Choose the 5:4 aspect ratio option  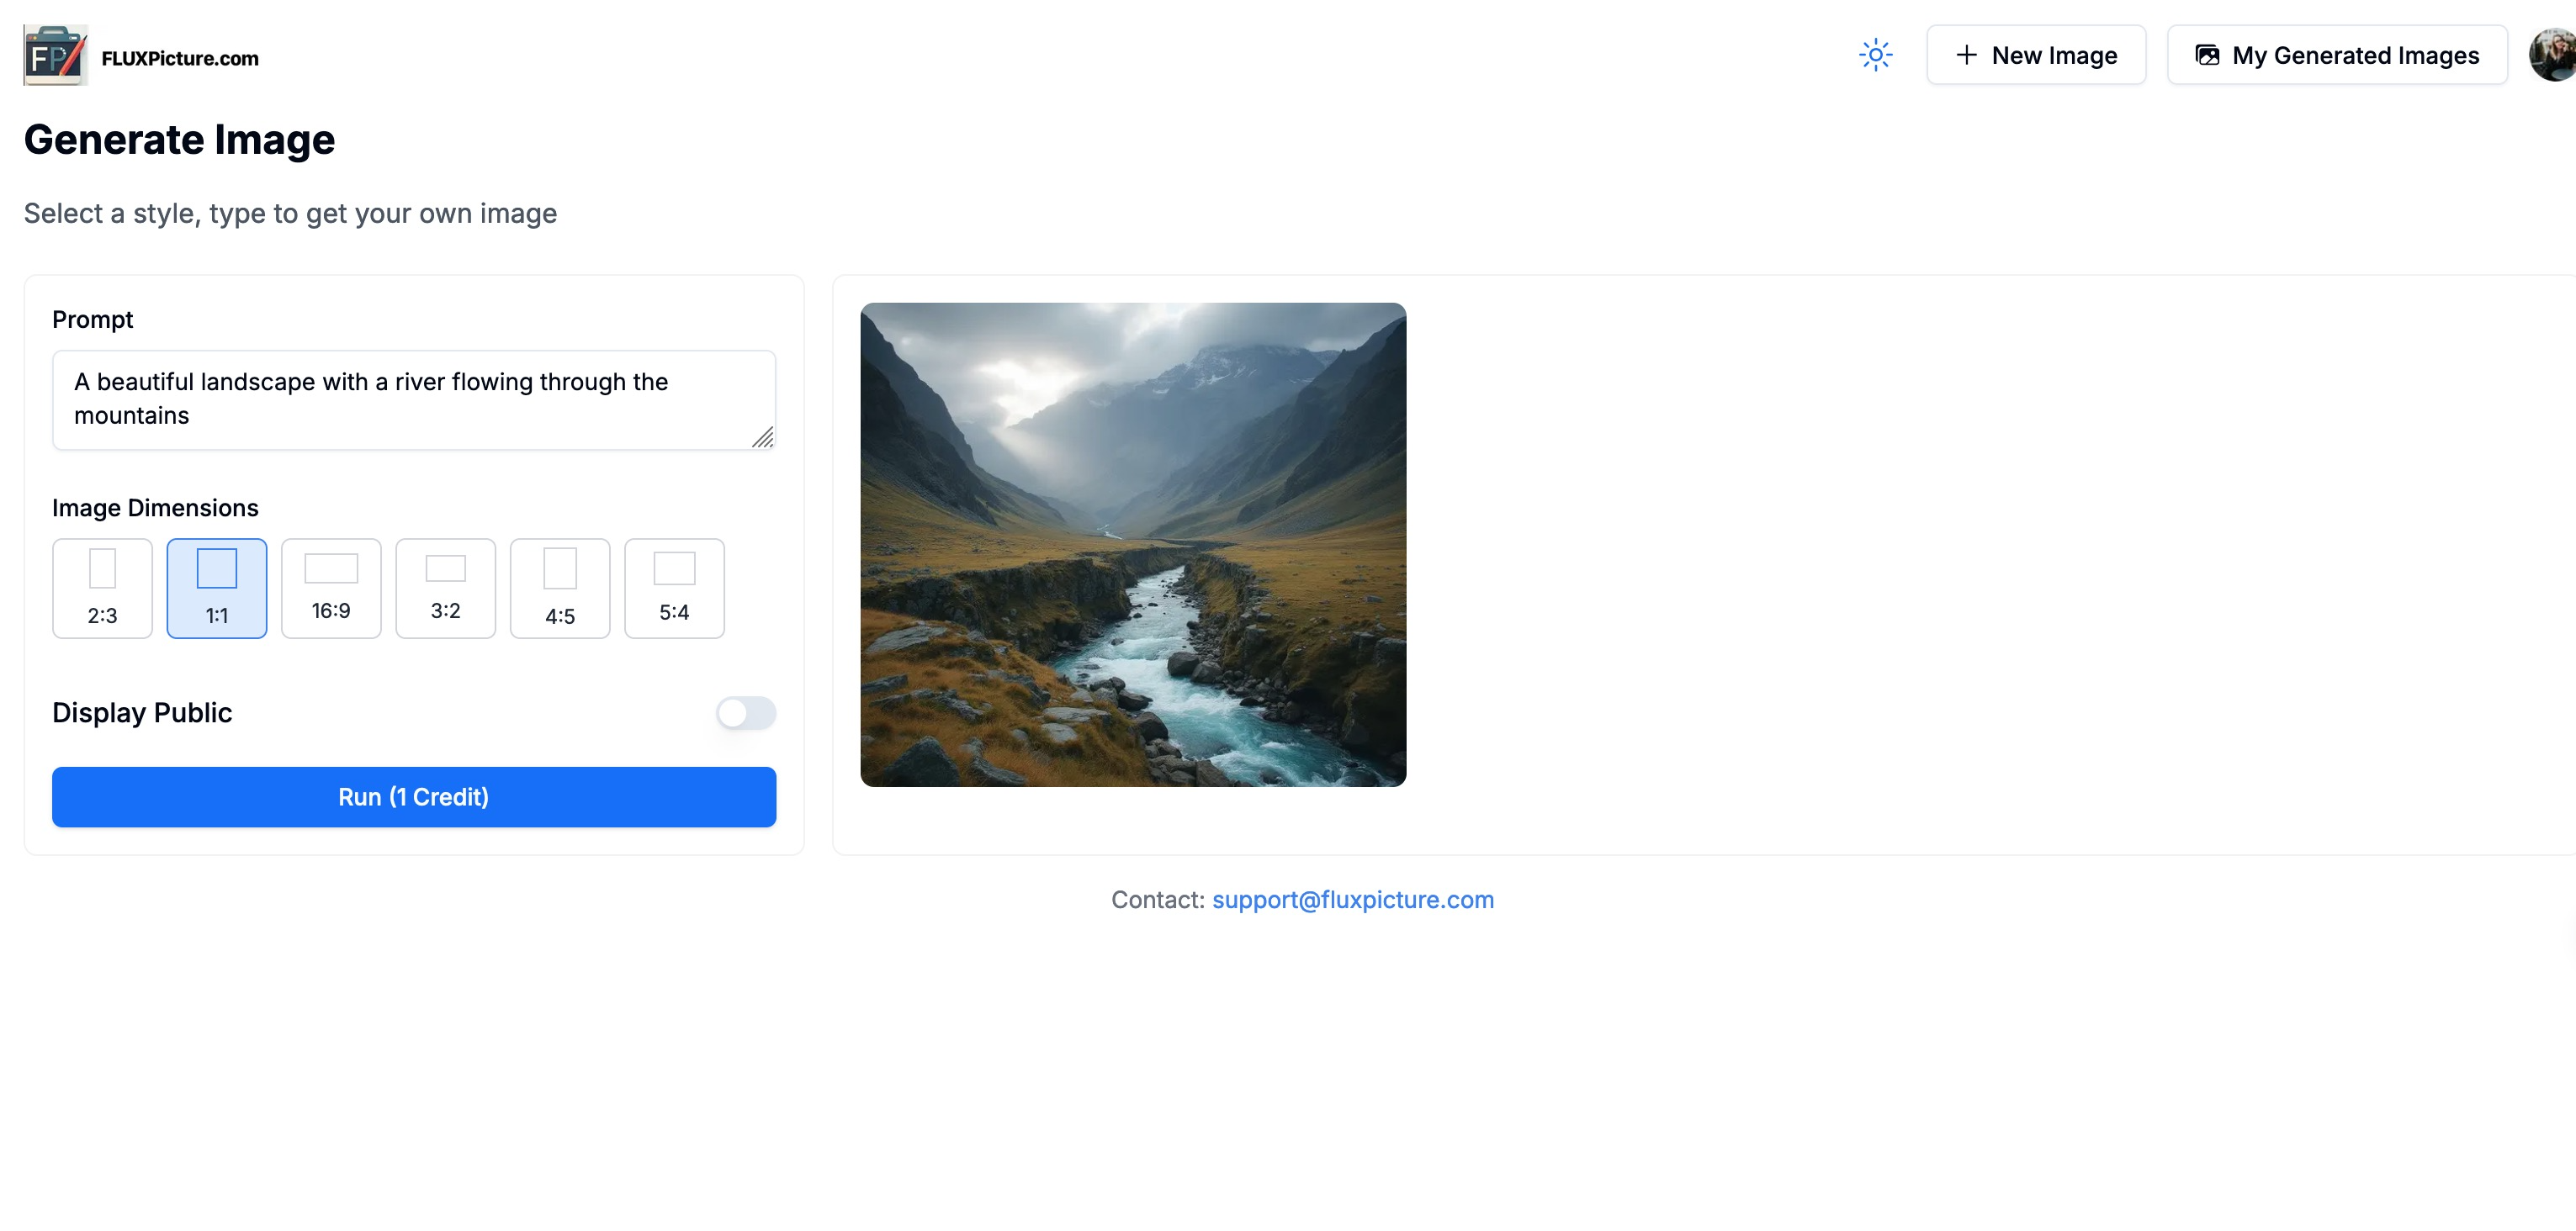674,589
